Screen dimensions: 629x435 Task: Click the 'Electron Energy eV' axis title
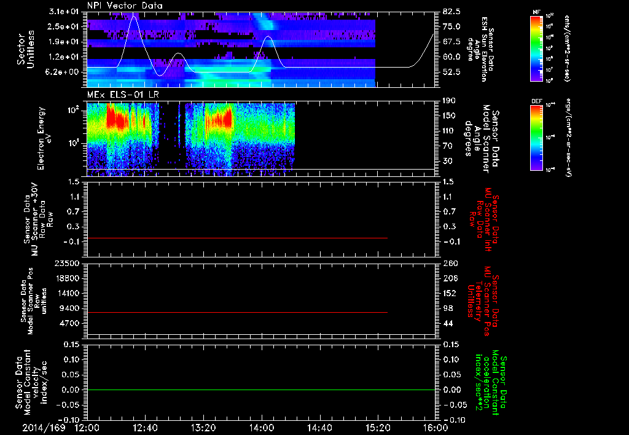click(x=44, y=138)
